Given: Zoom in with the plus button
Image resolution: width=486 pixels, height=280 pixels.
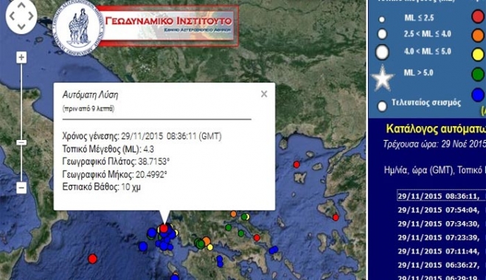Looking at the screenshot, I should [x=21, y=57].
